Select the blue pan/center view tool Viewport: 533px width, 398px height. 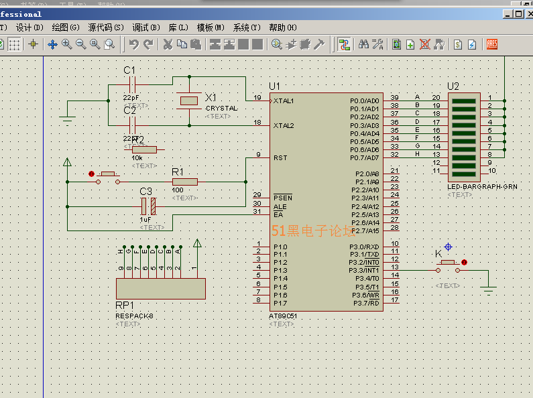tap(52, 44)
